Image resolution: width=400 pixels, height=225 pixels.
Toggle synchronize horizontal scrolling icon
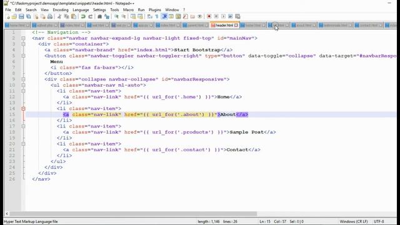(140, 17)
